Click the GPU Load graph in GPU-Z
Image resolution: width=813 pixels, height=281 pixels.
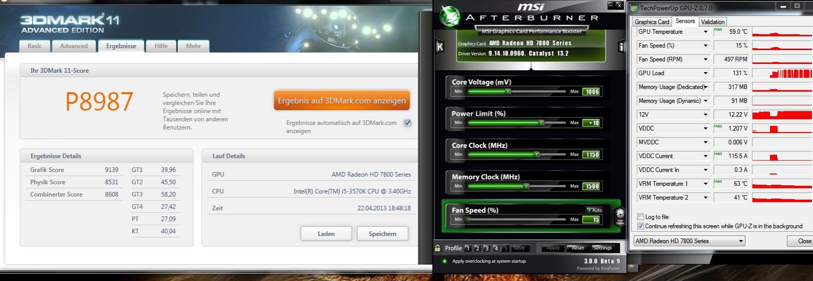pos(782,73)
